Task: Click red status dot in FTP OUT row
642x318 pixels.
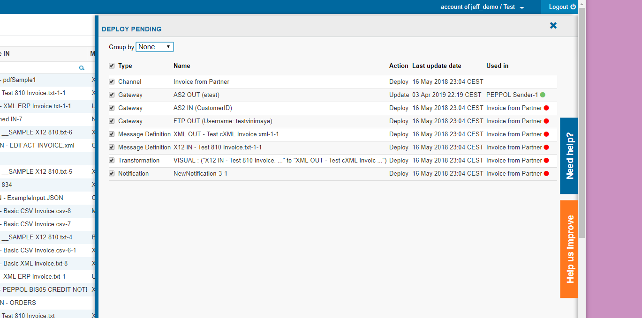Action: 546,121
